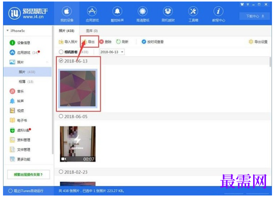Click 下载中心 download center button
The height and width of the screenshot is (197, 276).
(x=255, y=16)
